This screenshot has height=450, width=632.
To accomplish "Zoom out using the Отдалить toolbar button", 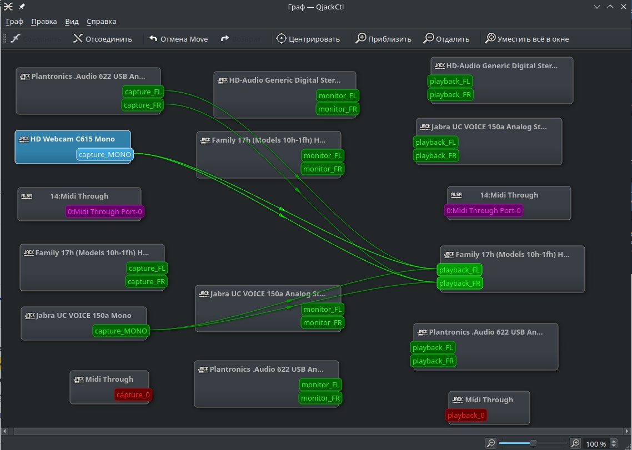I will 446,39.
